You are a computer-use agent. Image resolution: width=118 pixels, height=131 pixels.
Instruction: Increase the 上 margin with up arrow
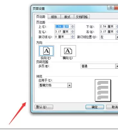pyautogui.click(x=73, y=26)
